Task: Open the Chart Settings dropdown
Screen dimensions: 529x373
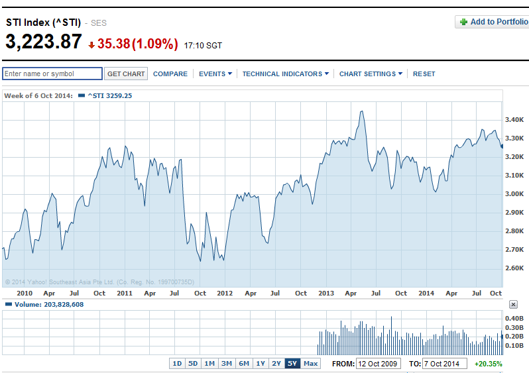Action: 371,74
